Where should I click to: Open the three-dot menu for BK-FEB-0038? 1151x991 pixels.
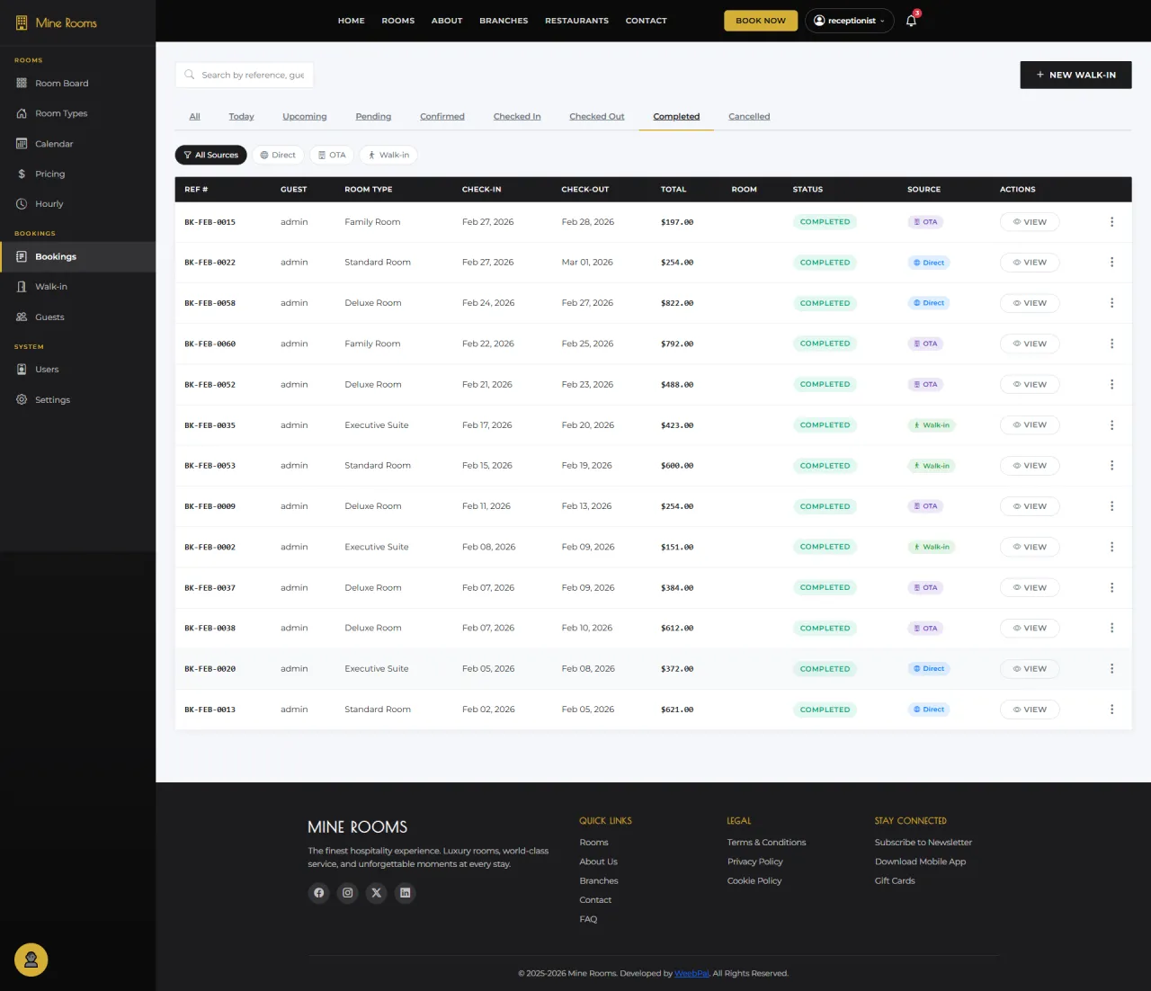click(x=1111, y=629)
